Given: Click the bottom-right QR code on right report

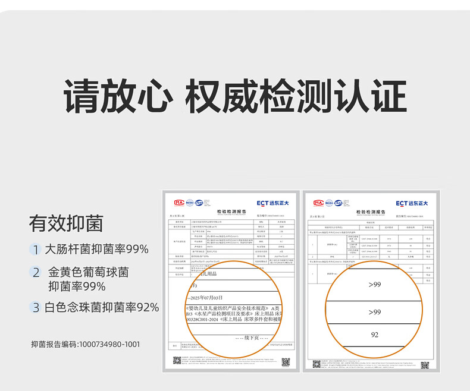Looking at the screenshot, I should click(425, 365).
